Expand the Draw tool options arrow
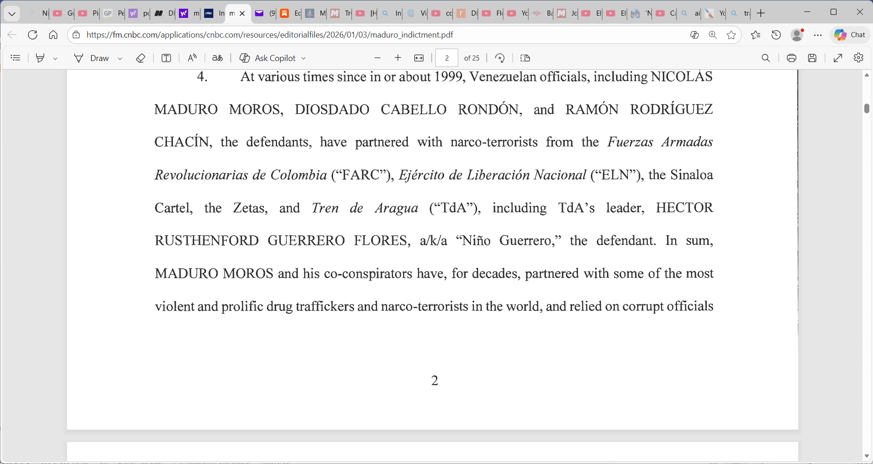The image size is (873, 464). 120,58
